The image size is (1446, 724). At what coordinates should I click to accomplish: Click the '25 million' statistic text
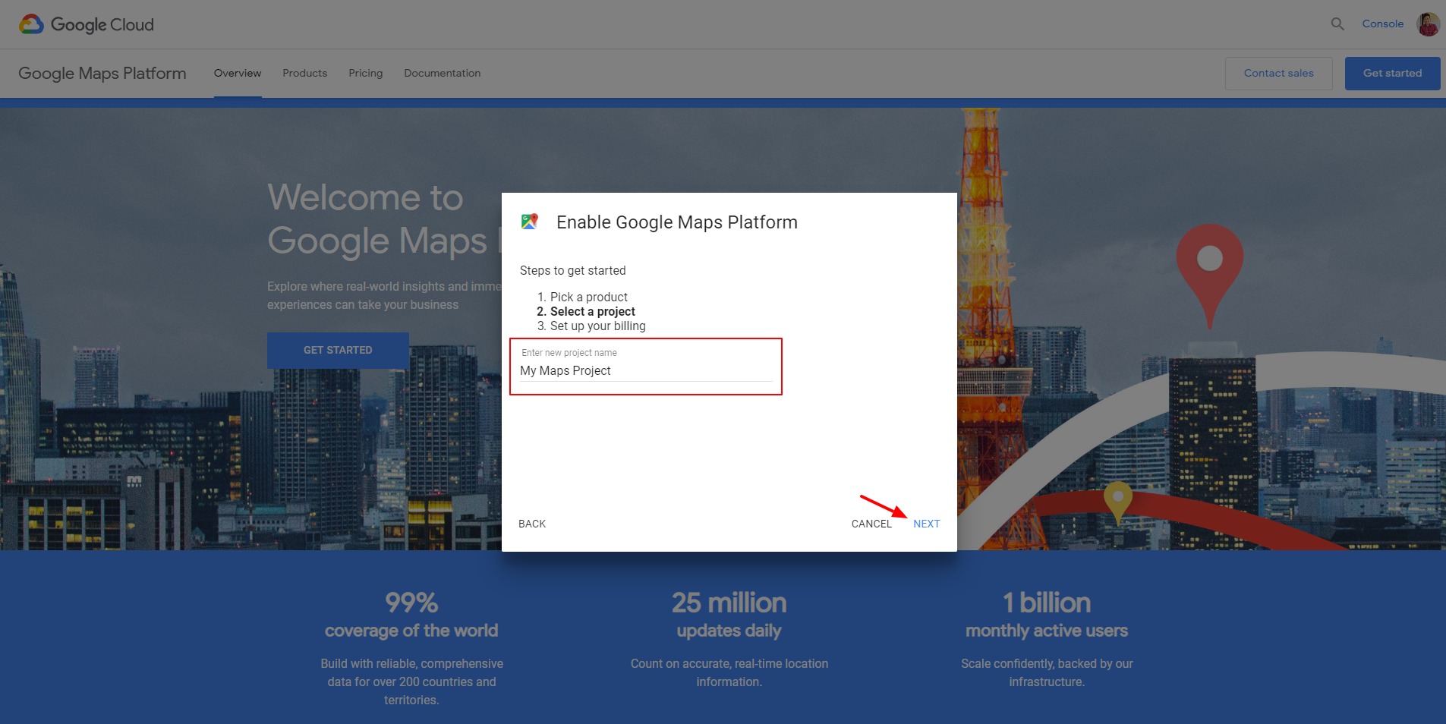coord(729,603)
